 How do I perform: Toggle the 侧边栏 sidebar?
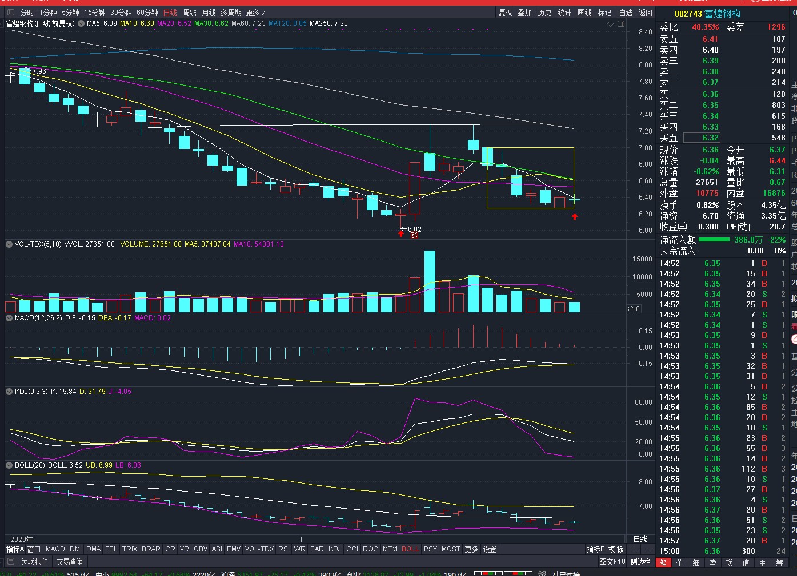click(640, 562)
